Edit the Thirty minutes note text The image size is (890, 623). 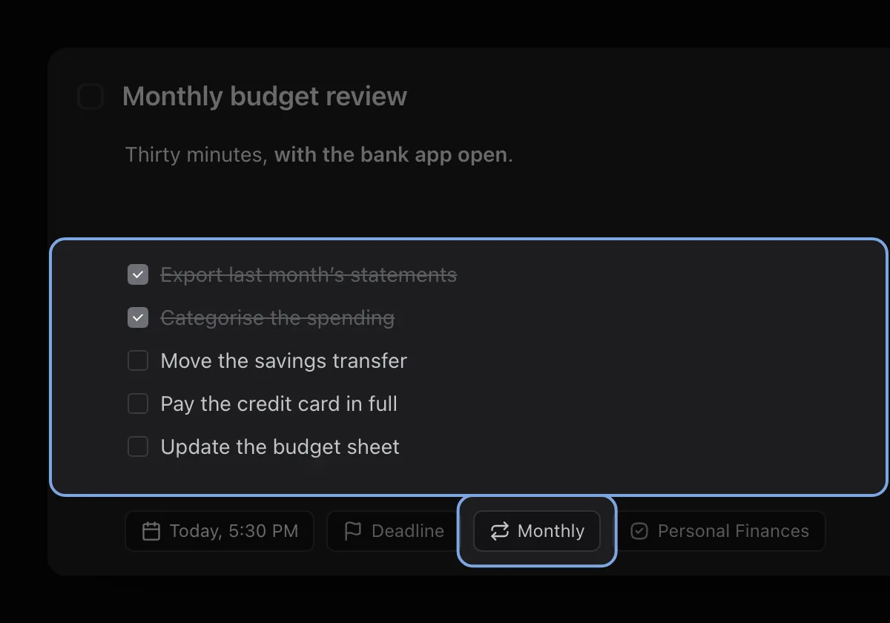[x=319, y=155]
